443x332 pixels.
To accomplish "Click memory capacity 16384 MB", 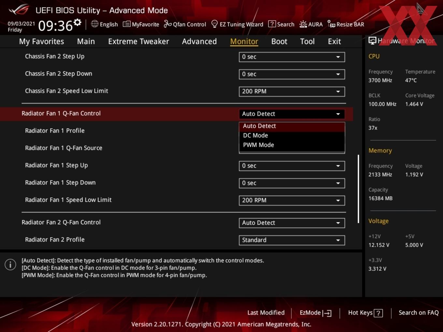I will point(380,198).
